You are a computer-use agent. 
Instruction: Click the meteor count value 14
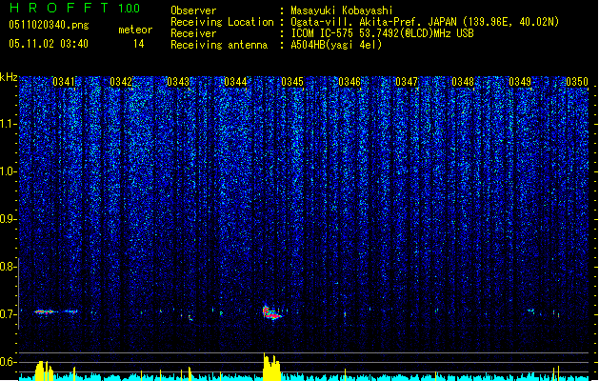[139, 44]
